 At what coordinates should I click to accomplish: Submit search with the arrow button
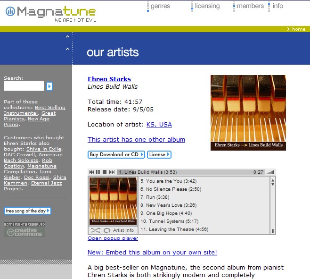[49, 86]
